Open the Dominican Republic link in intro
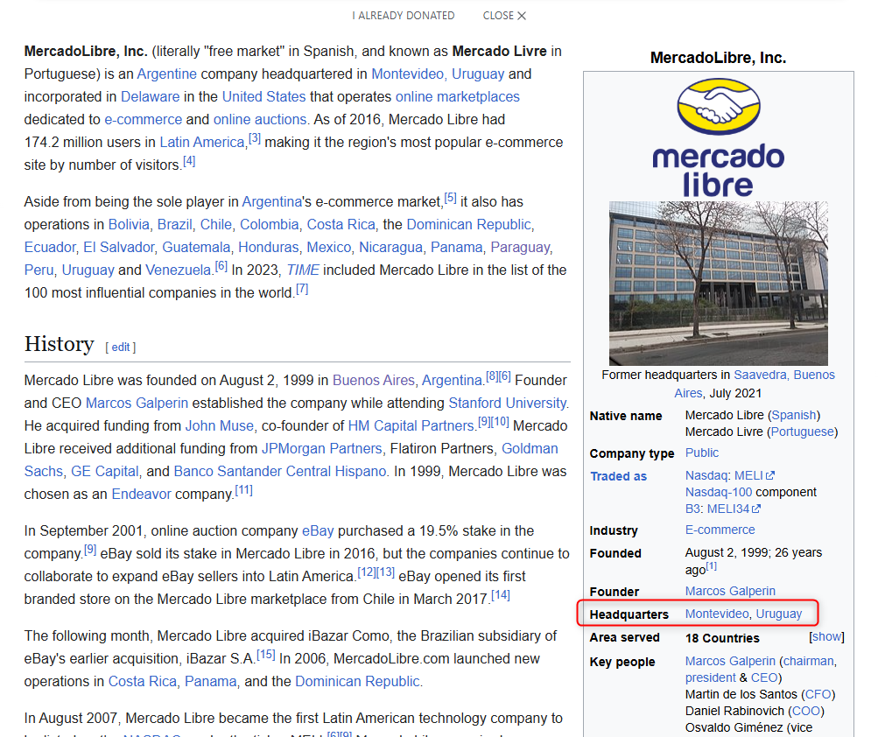 coord(468,225)
